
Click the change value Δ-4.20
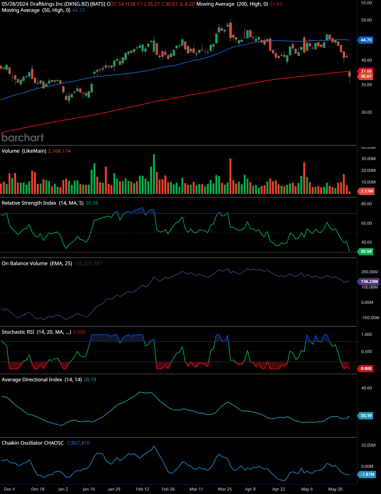(x=187, y=4)
